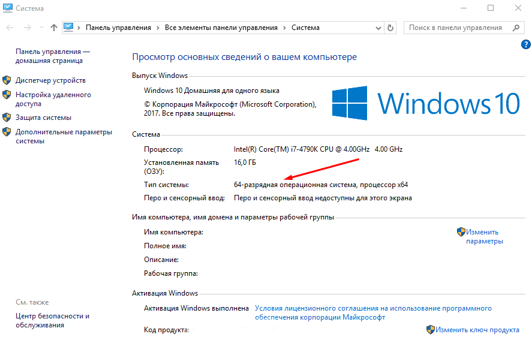The width and height of the screenshot is (532, 340).
Task: Click the computer icon in the address bar
Action: pyautogui.click(x=69, y=28)
